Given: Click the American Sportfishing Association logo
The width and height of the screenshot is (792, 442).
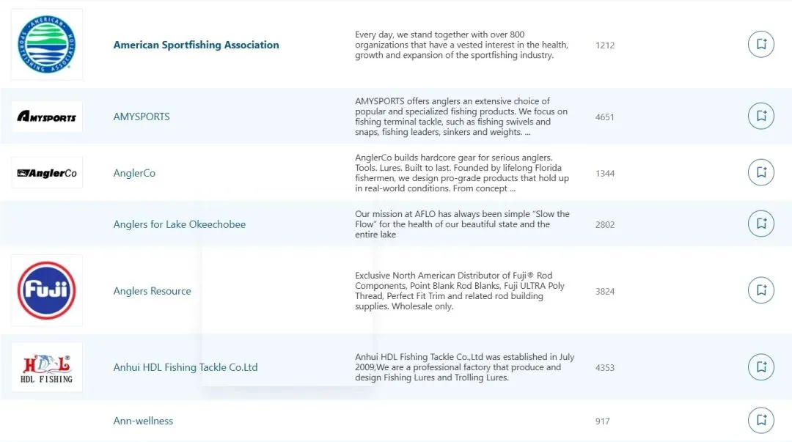Looking at the screenshot, I should point(46,45).
